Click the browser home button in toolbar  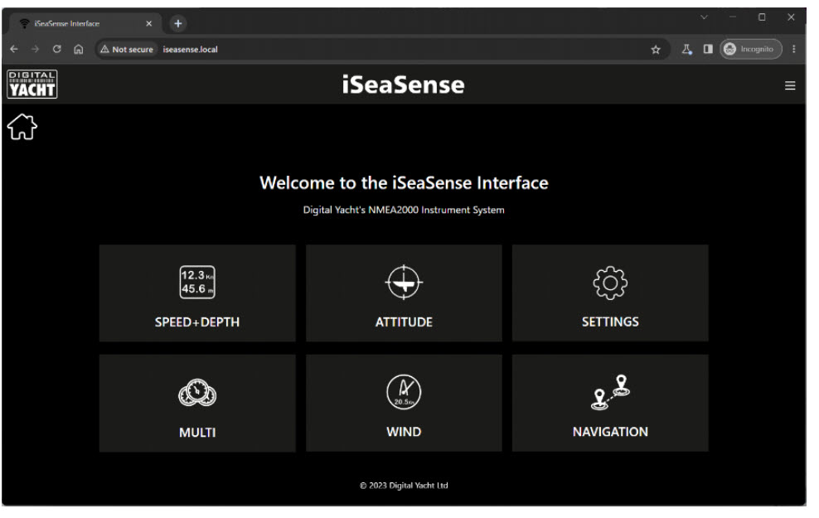[79, 49]
